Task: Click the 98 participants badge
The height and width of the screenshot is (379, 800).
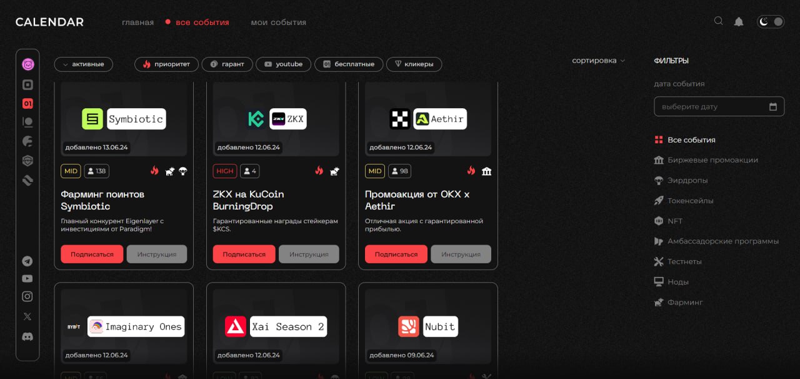Action: [399, 171]
